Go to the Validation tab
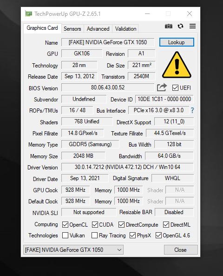This screenshot has width=223, height=276. [x=125, y=29]
